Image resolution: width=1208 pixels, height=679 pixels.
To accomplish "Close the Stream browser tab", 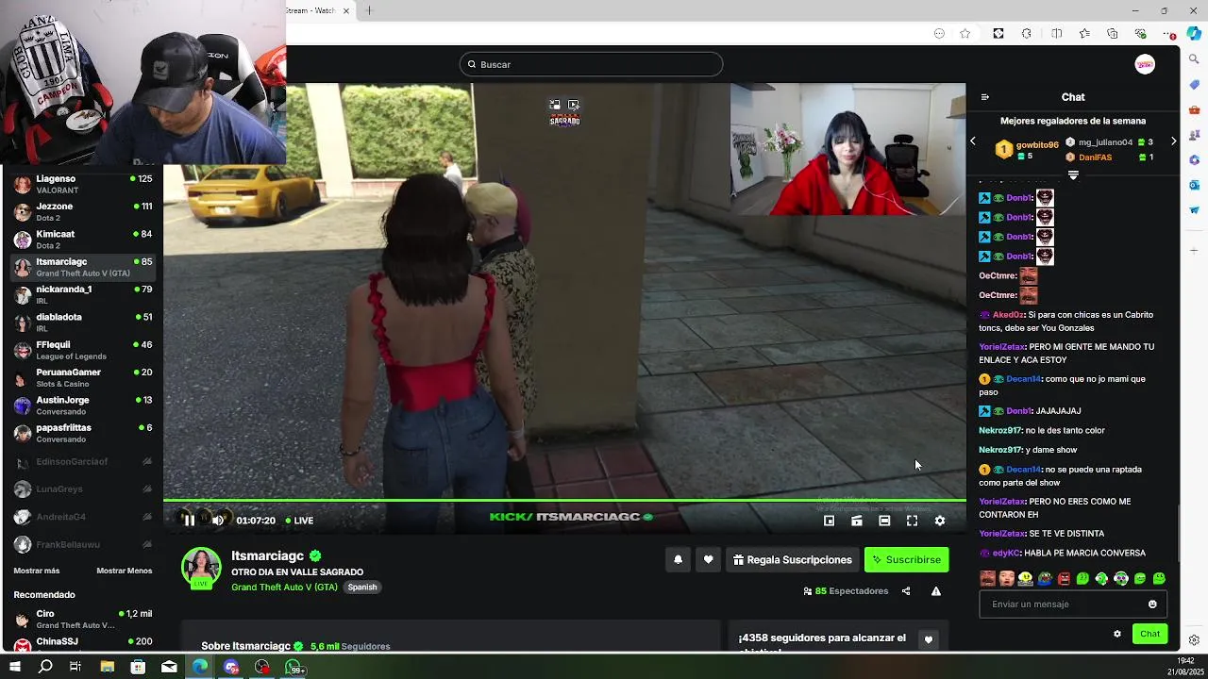I will tap(346, 10).
